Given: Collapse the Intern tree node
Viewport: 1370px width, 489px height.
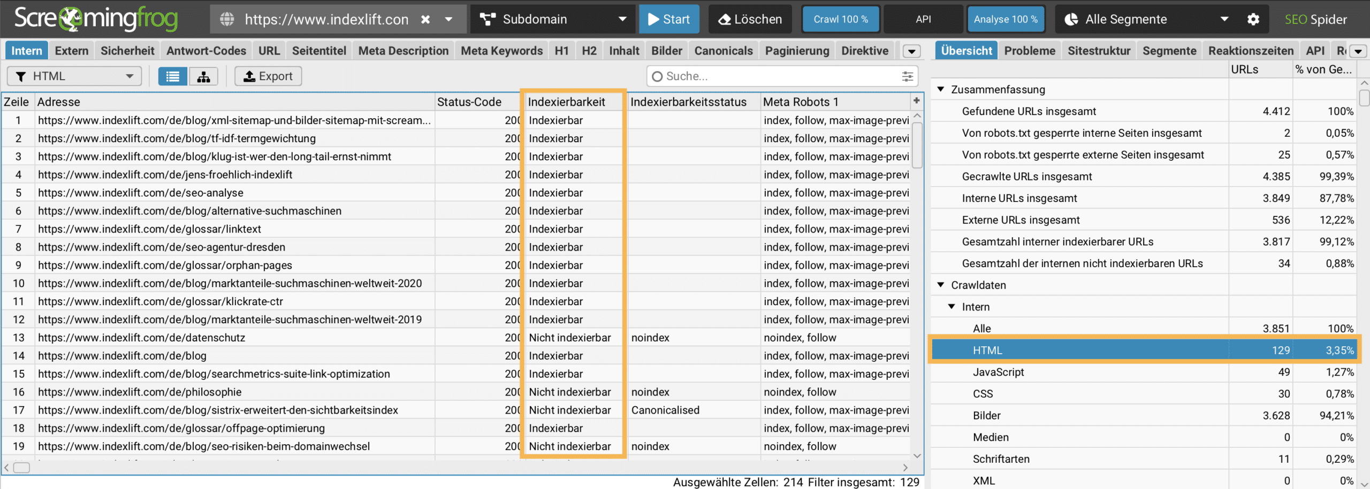Looking at the screenshot, I should pyautogui.click(x=952, y=307).
